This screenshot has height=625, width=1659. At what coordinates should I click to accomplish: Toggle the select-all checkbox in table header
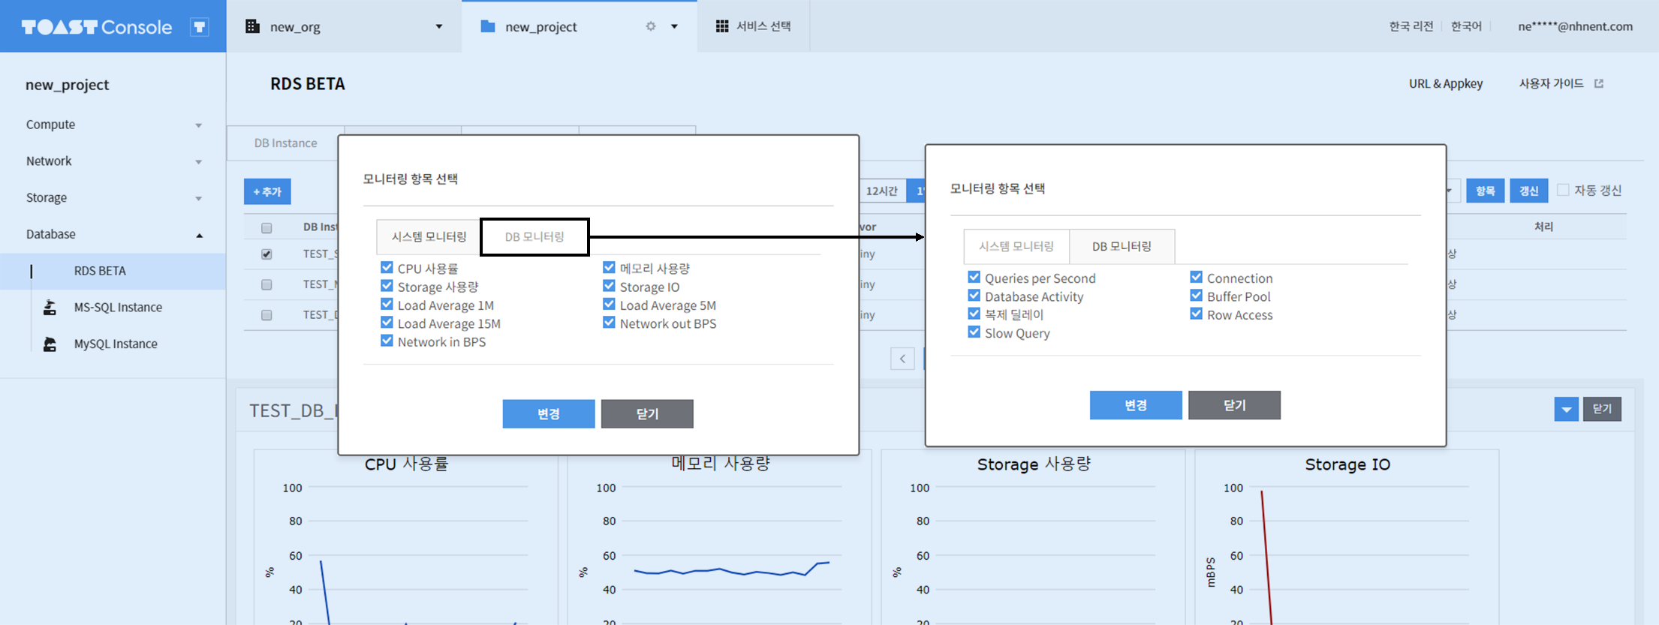(266, 227)
